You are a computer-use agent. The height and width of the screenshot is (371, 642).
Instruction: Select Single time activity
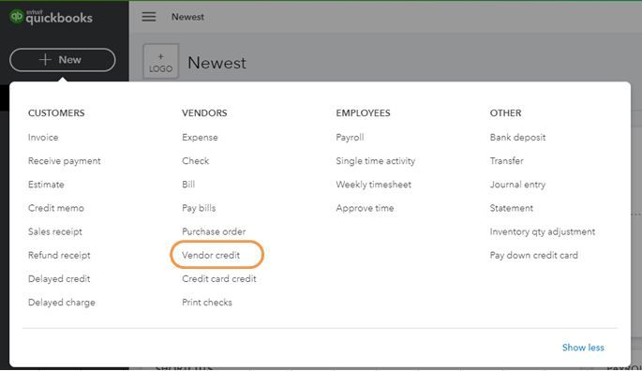click(376, 161)
